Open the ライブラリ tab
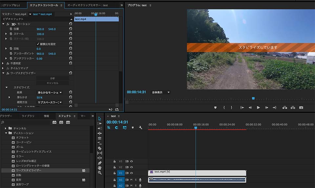The height and width of the screenshot is (188, 315). pyautogui.click(x=28, y=116)
